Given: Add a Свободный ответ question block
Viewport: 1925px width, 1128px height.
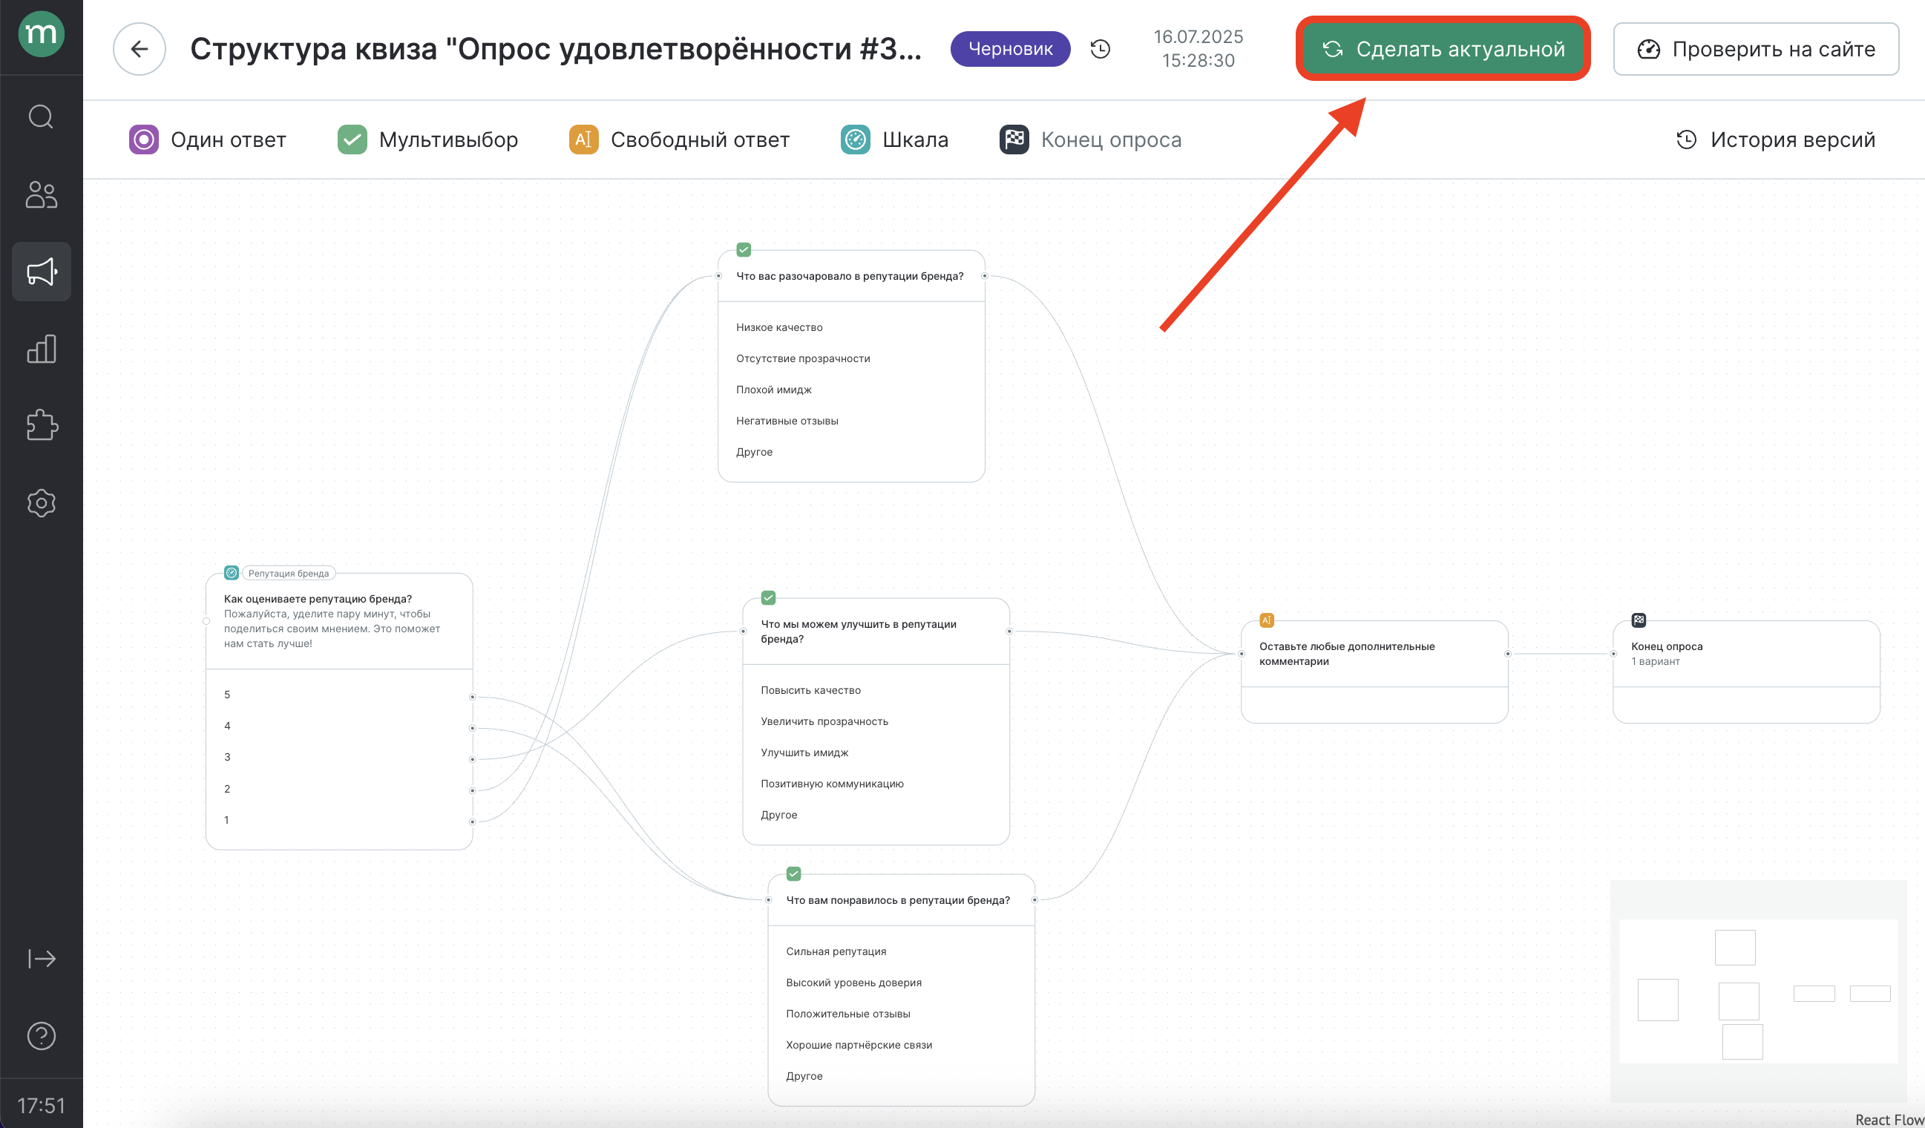Looking at the screenshot, I should click(679, 140).
